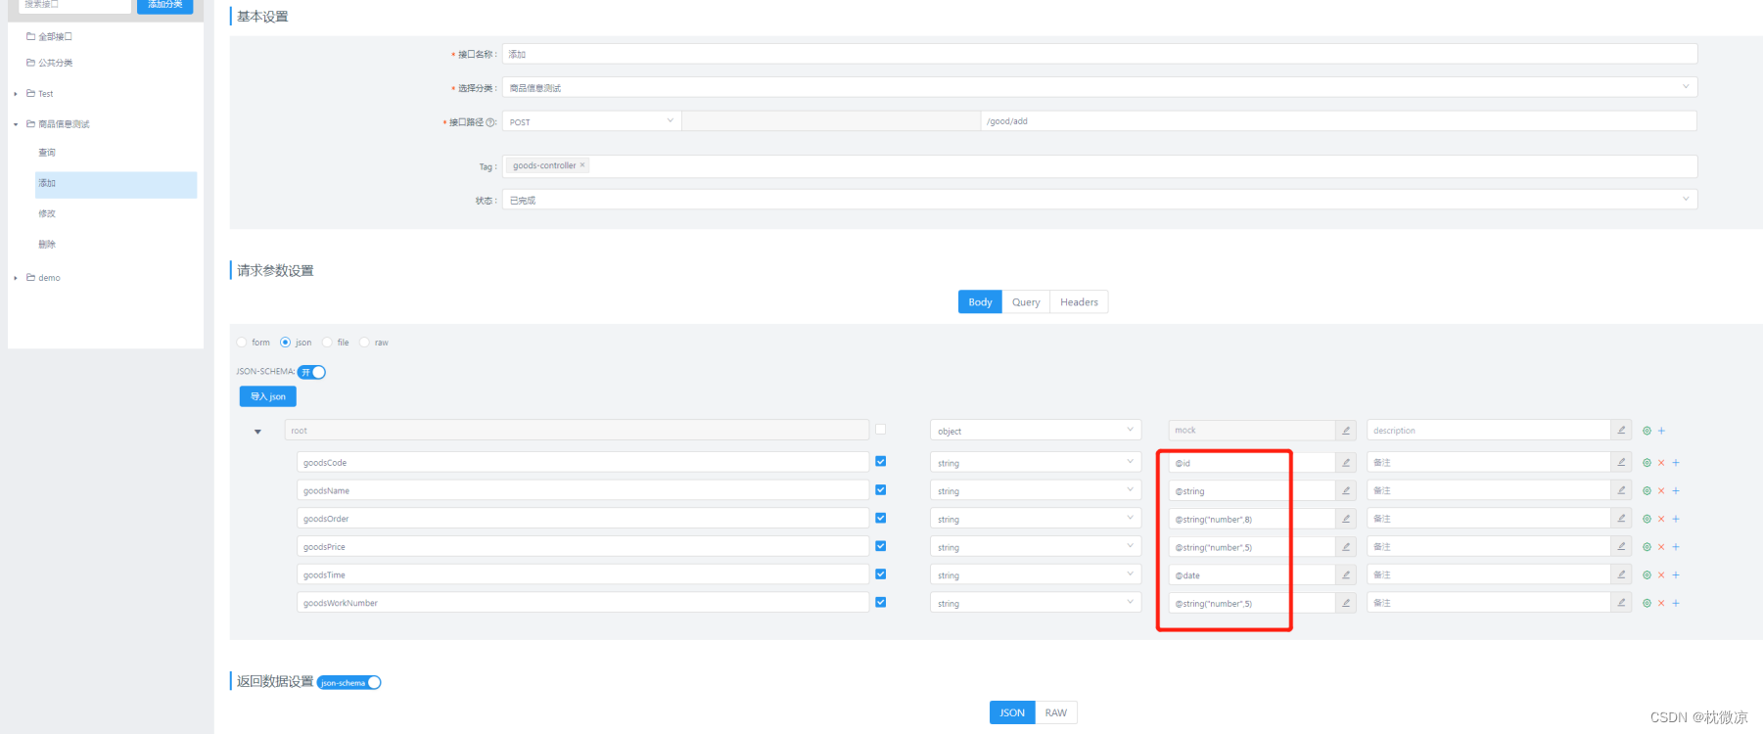
Task: Select the response JSON tab
Action: coord(1012,712)
